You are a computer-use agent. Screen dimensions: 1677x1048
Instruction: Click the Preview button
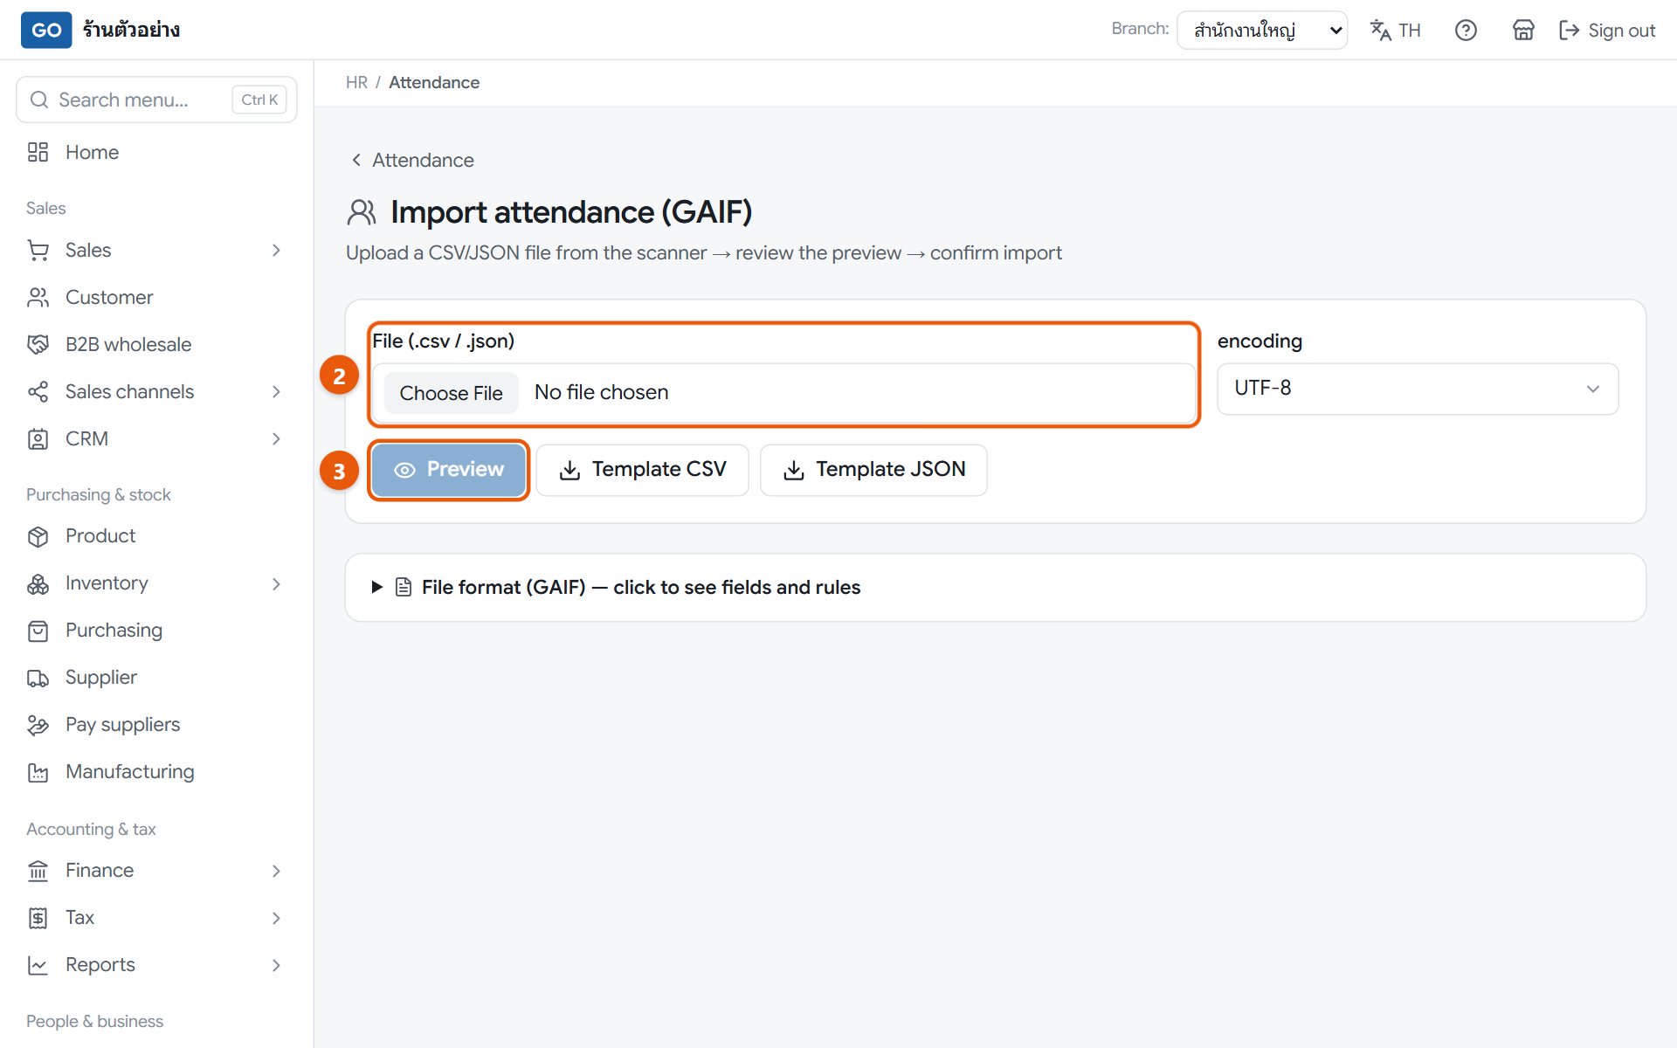449,470
